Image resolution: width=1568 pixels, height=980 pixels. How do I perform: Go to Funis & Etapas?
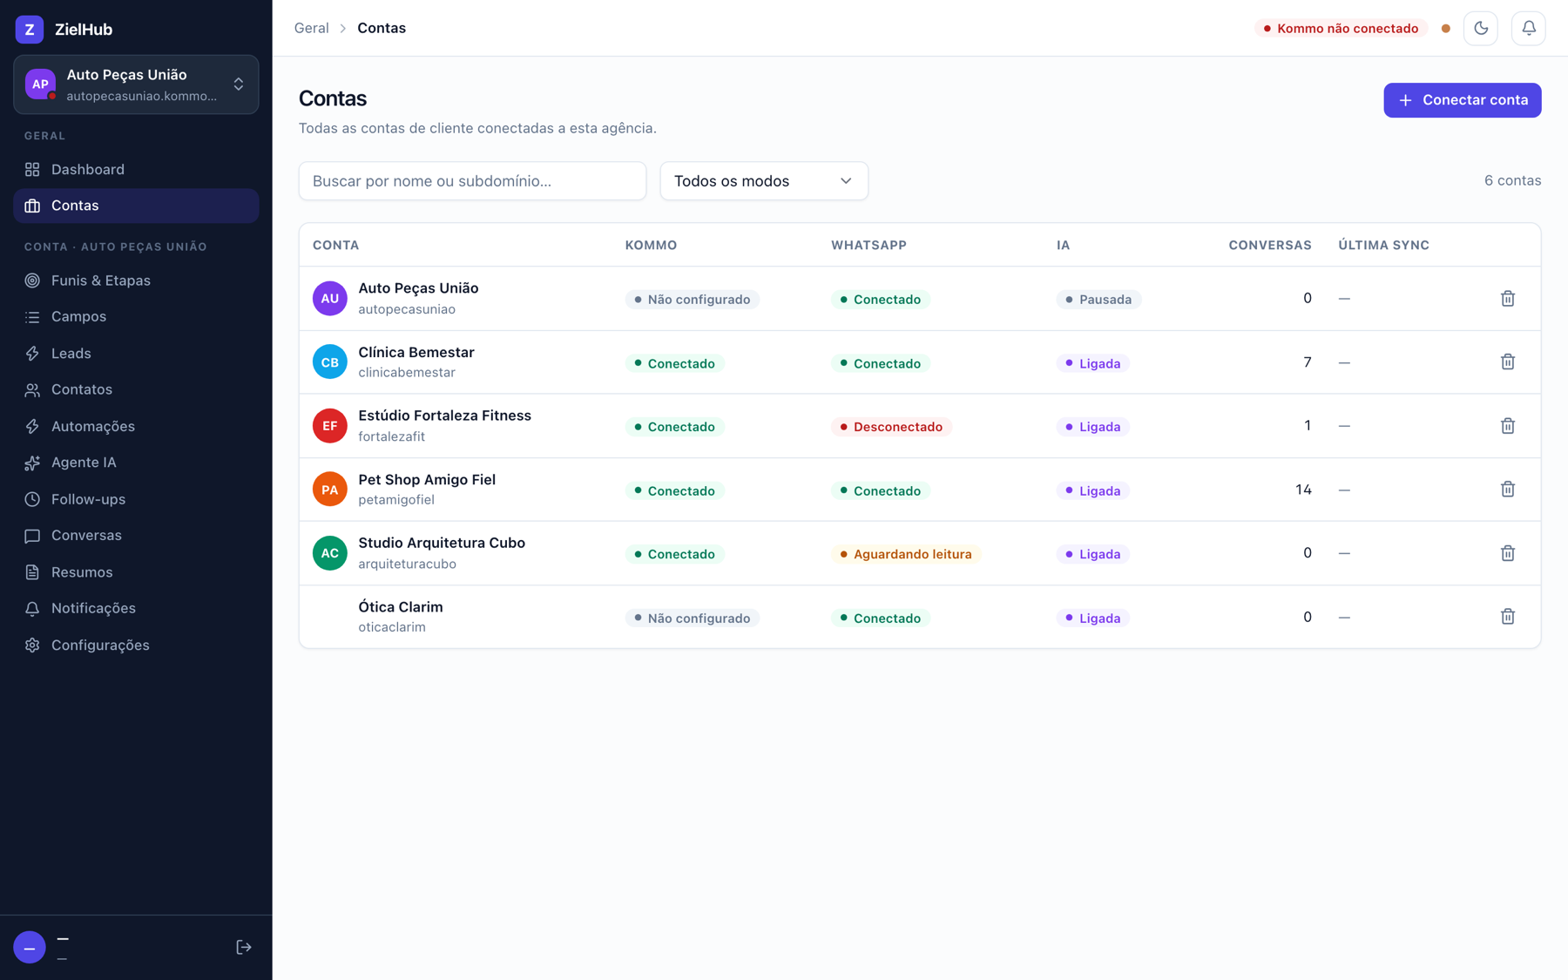point(136,280)
